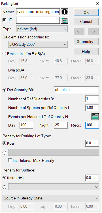
Task: Click 'Events per Hour and Ref.Quantity N:' label
Action: [39, 117]
